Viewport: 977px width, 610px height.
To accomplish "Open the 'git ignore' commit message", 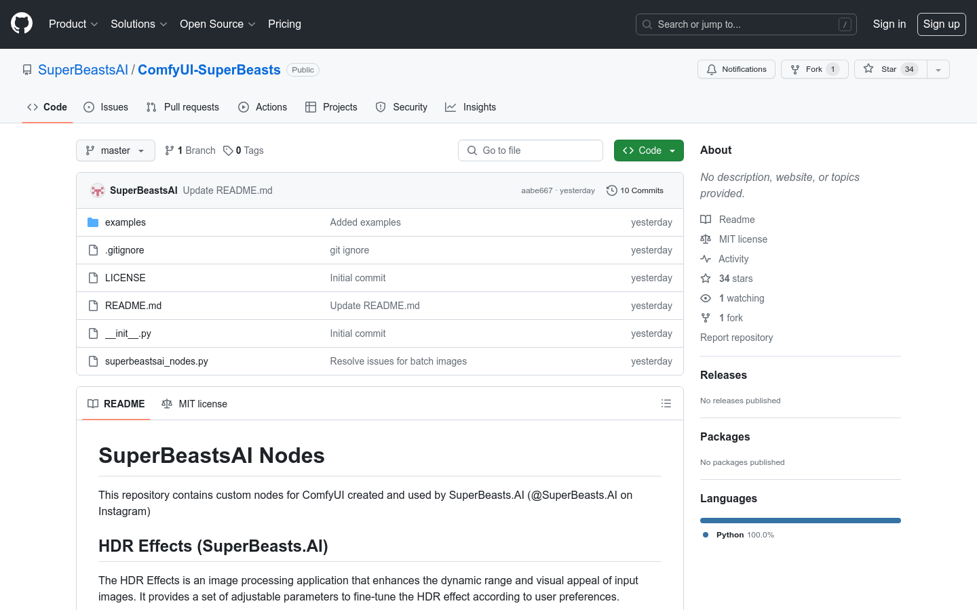I will 349,250.
